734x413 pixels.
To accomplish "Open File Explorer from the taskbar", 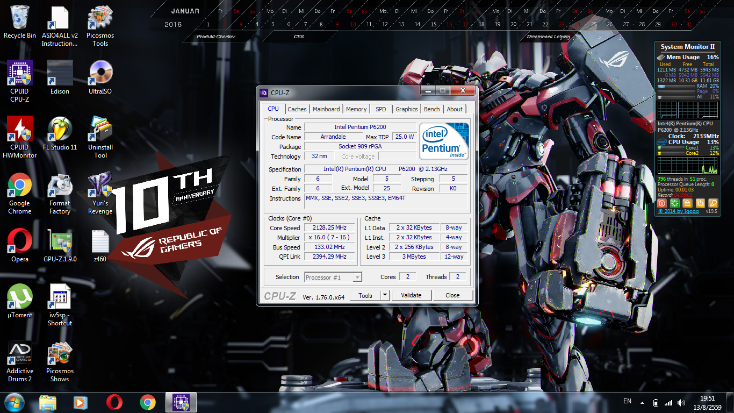I will coord(48,402).
